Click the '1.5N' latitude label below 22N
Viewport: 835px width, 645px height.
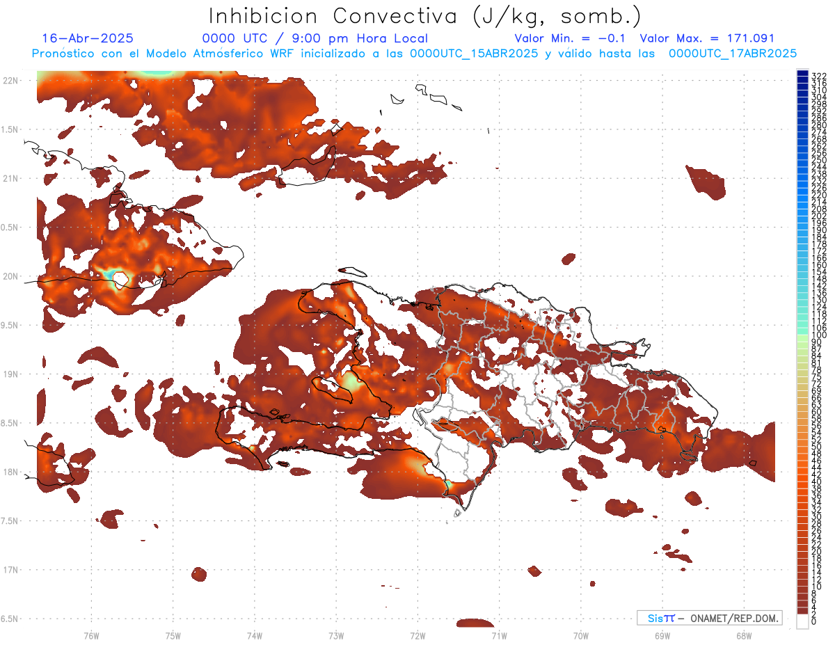click(x=10, y=129)
